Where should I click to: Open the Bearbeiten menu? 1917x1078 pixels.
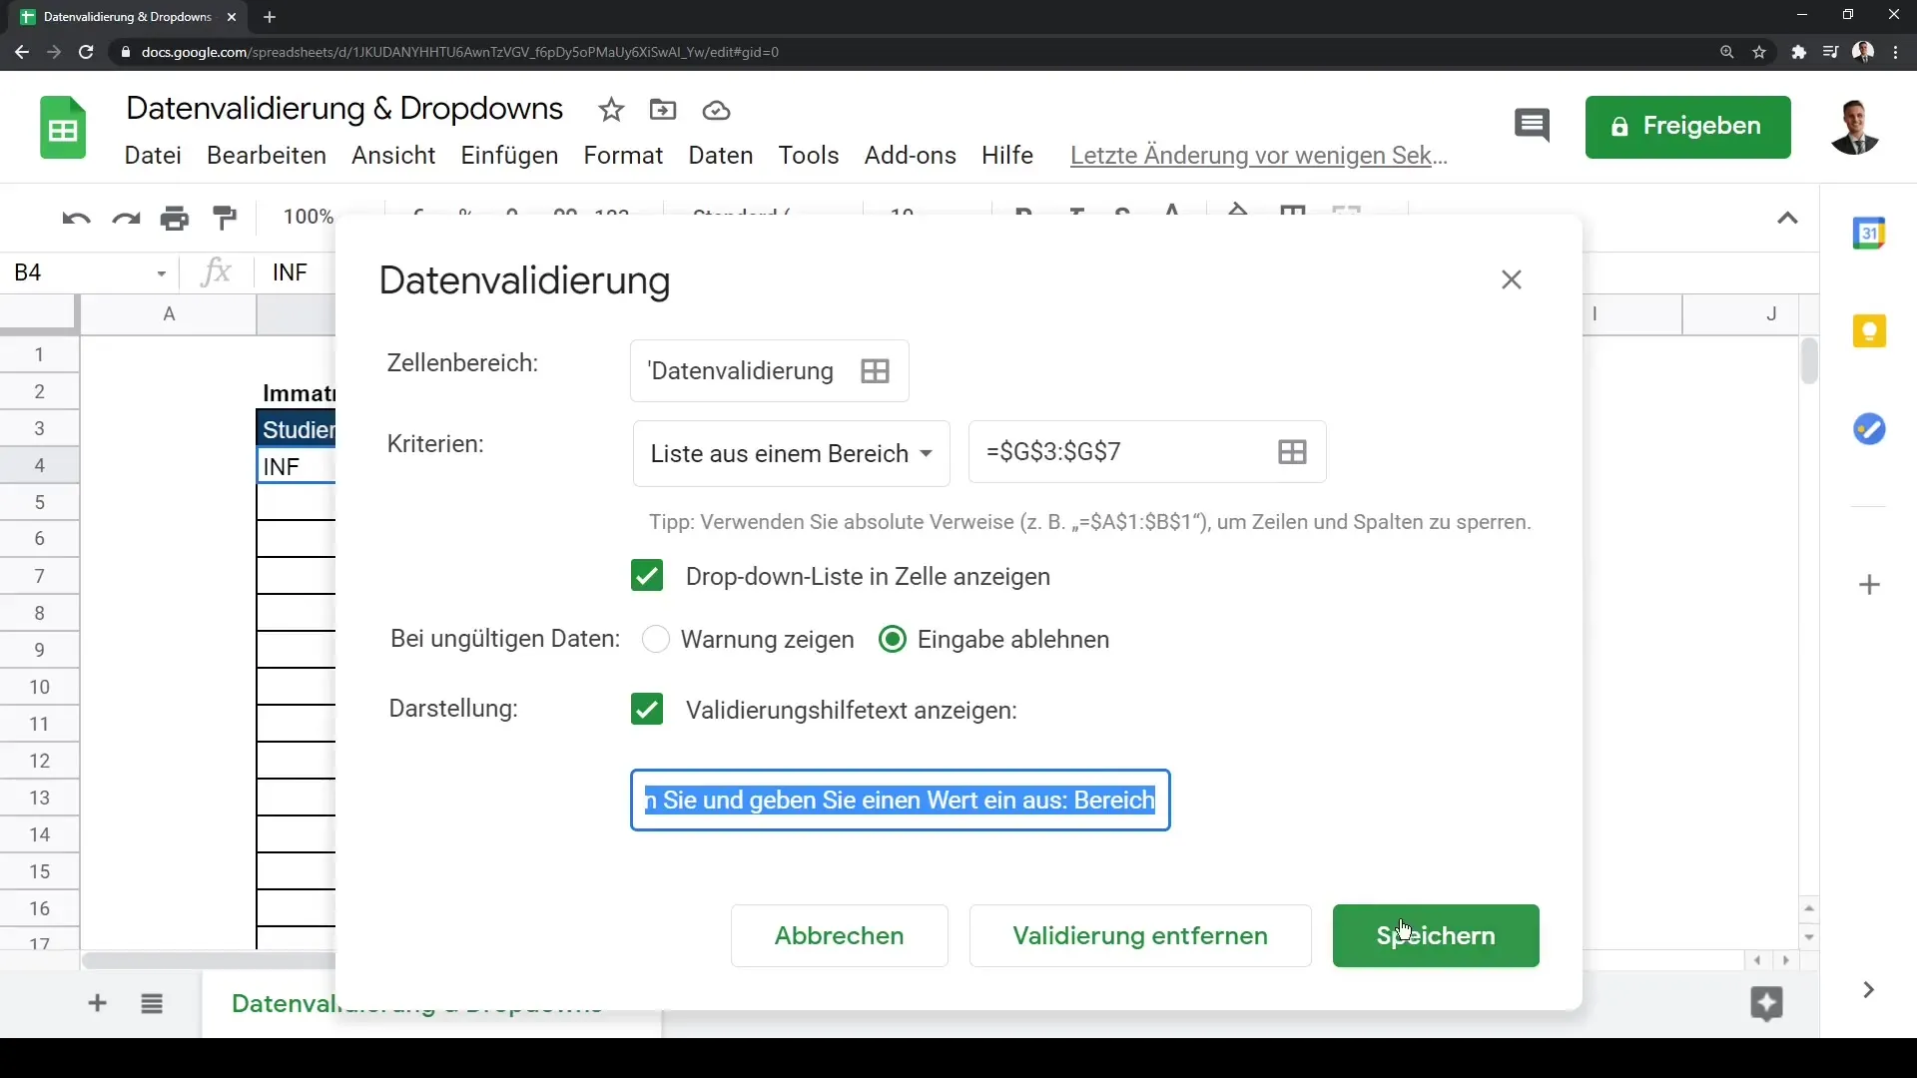(x=267, y=156)
